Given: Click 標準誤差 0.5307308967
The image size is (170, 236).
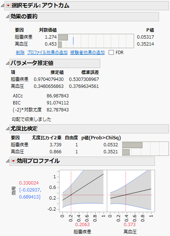Looking at the screenshot, I should pyautogui.click(x=84, y=79).
